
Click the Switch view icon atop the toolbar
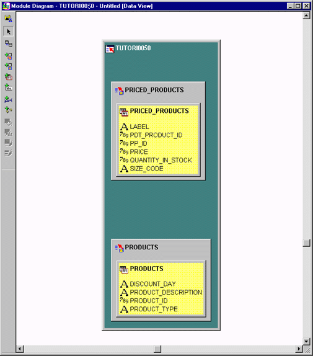click(9, 19)
